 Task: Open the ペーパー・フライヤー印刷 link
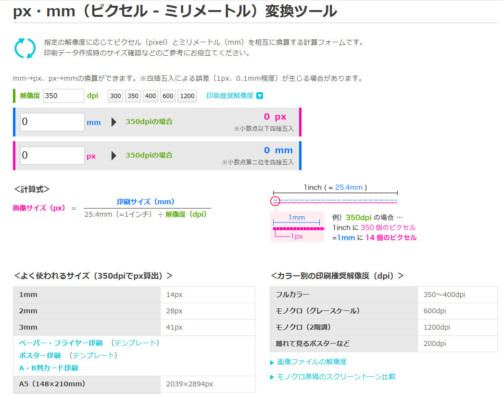[x=61, y=344]
